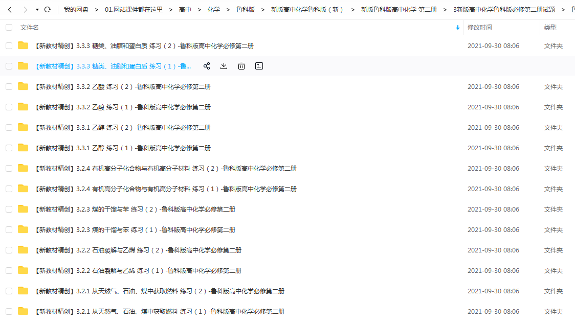Go to 新版高中化学鲁科版（新） breadcrumb

click(x=307, y=10)
